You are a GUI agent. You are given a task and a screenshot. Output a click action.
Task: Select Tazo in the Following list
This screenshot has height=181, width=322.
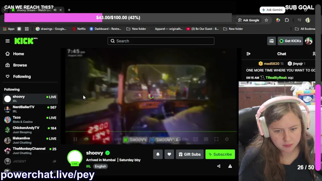[x=30, y=119]
